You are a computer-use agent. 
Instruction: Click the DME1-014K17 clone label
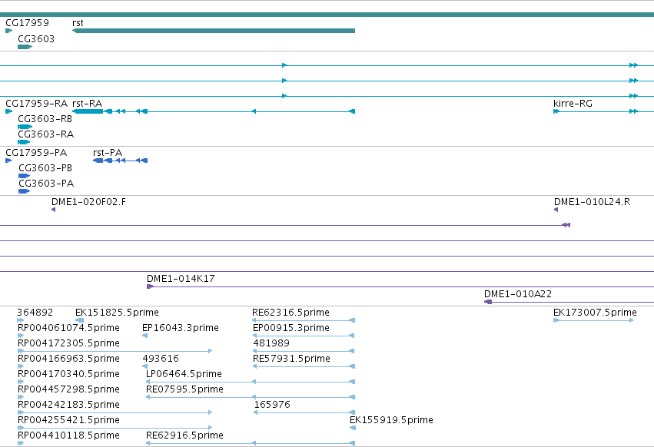coord(181,279)
